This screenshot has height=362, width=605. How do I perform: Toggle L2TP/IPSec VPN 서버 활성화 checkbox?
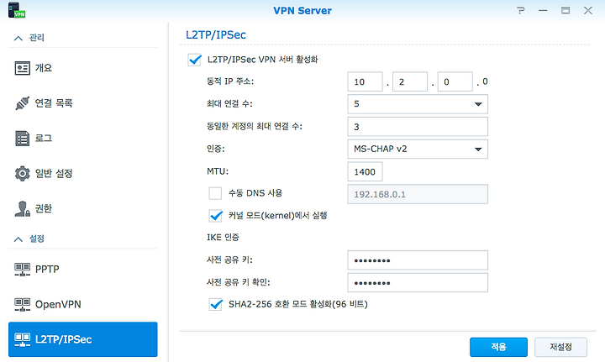point(194,60)
